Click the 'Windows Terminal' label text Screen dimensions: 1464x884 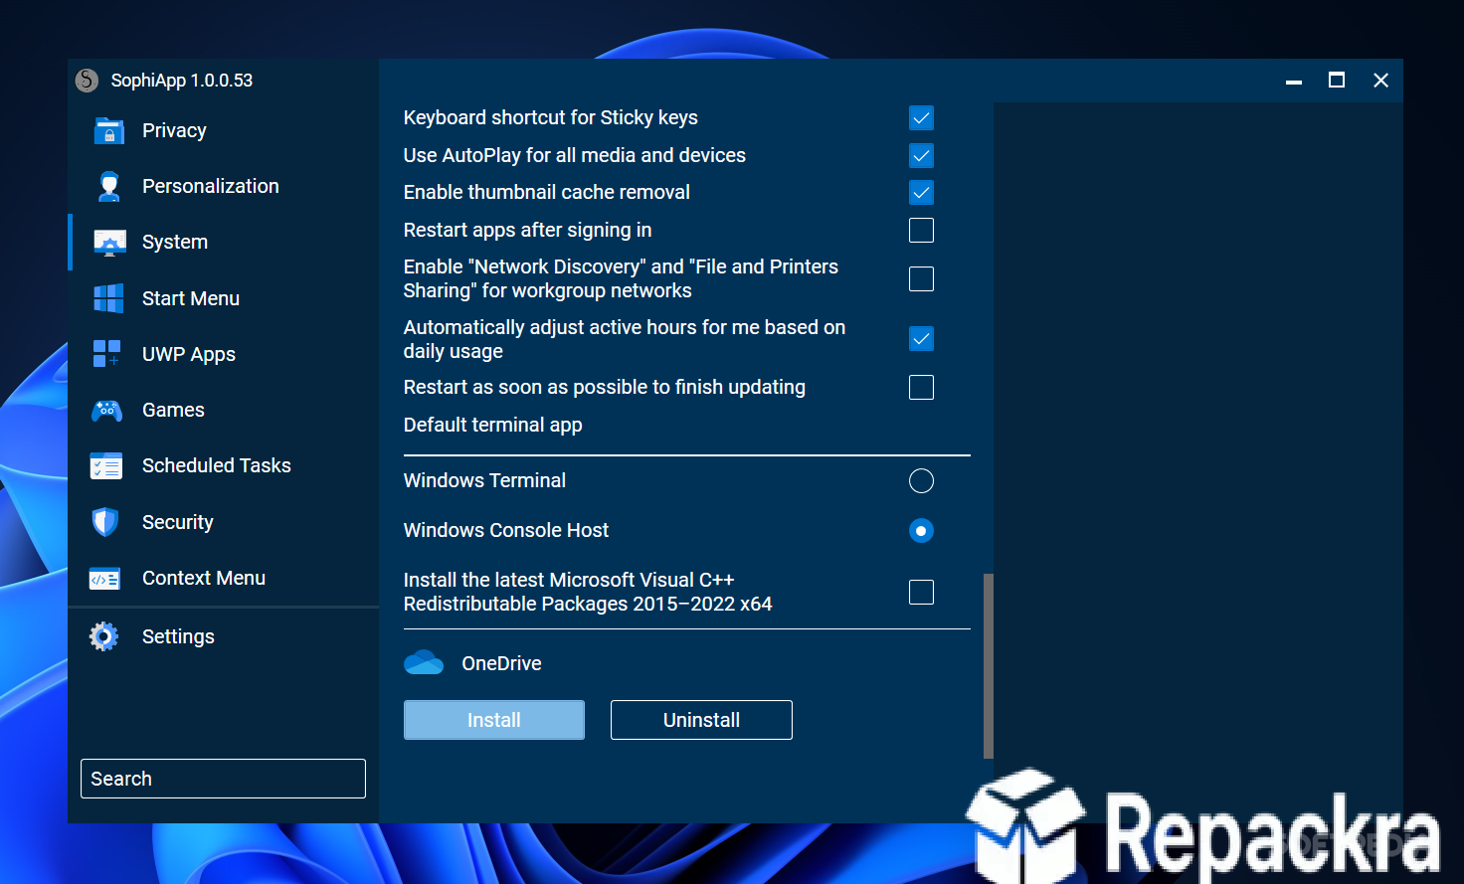[484, 480]
